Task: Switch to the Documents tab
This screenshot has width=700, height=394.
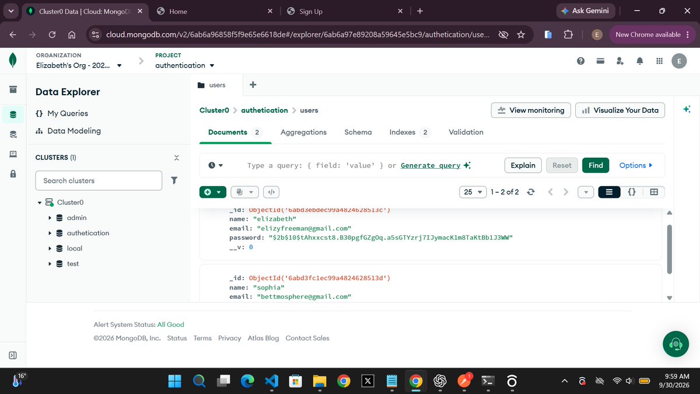Action: coord(235,133)
